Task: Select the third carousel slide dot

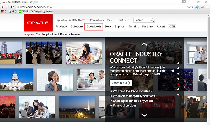Action: tap(178, 74)
